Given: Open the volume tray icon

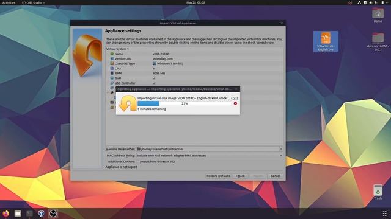Looking at the screenshot, I should [x=371, y=2].
